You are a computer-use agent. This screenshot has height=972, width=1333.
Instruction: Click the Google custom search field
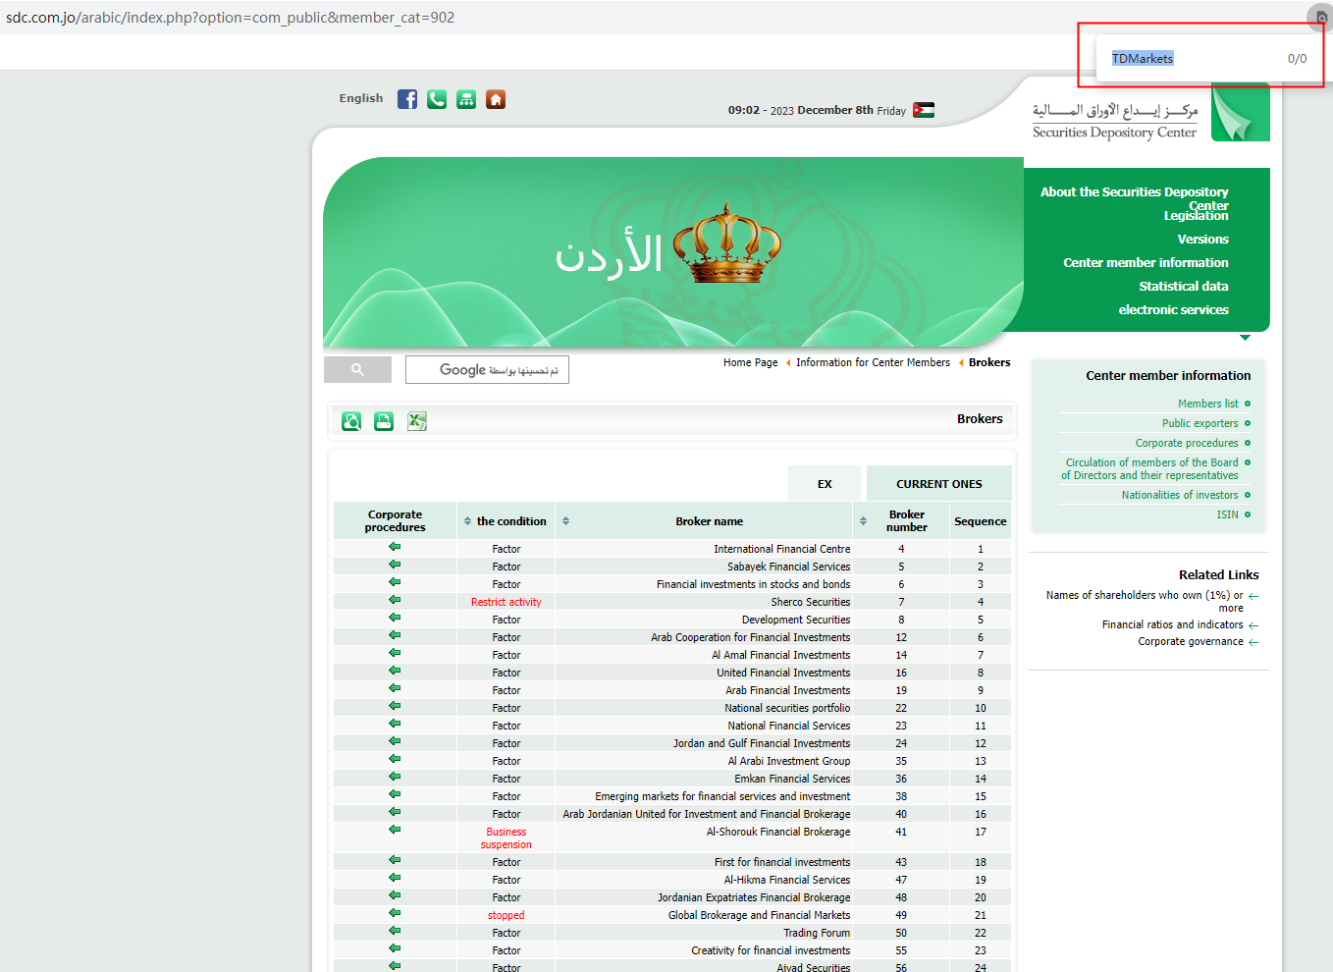(487, 370)
